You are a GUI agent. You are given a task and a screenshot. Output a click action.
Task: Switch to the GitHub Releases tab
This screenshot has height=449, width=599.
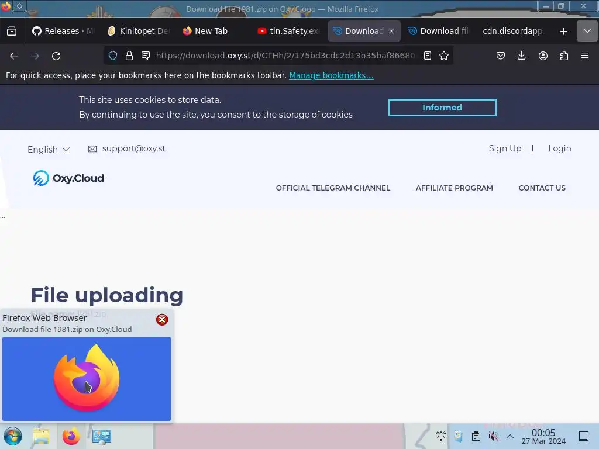[63, 31]
